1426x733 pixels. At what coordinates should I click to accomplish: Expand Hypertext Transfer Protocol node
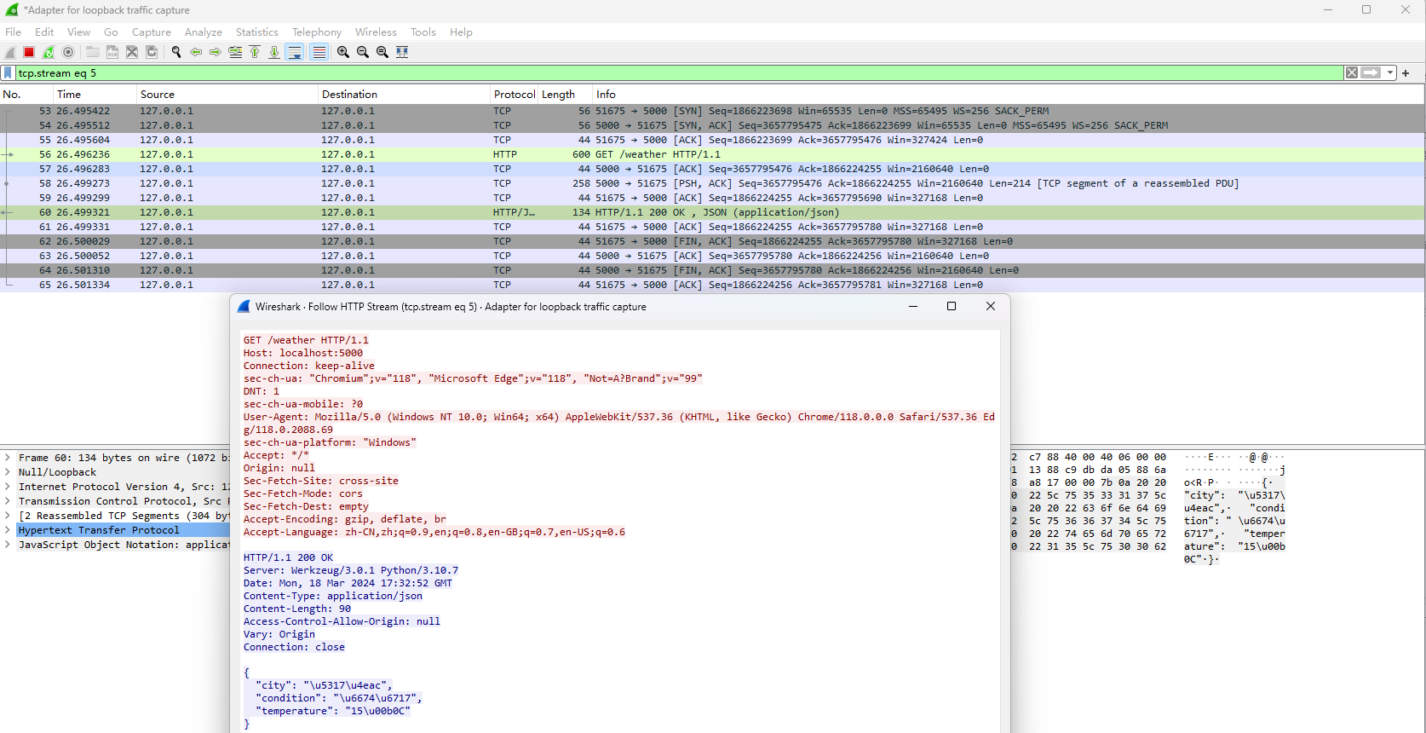click(8, 530)
